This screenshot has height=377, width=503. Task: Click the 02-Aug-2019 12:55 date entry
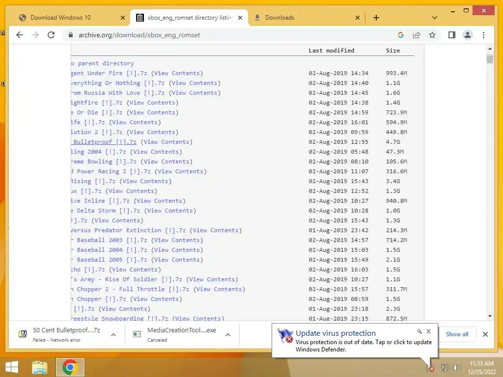(338, 142)
